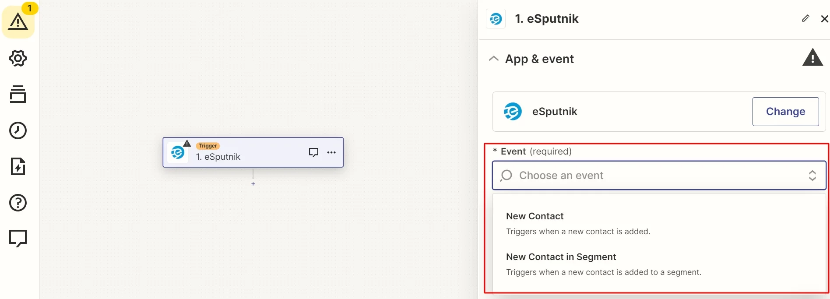Open the Zap details lightning file icon

(x=18, y=166)
